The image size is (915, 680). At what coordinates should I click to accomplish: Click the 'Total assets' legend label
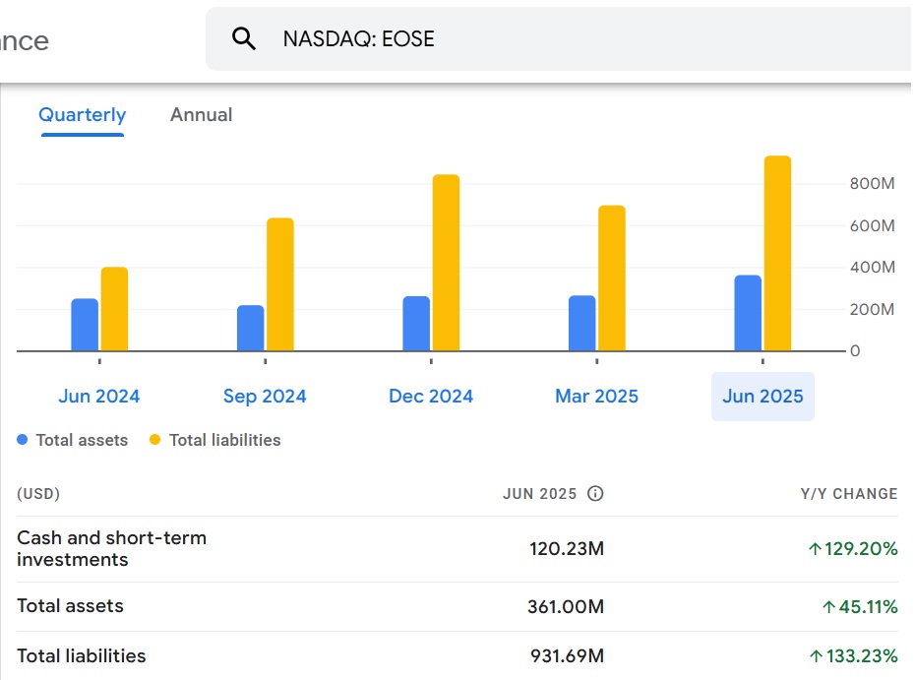click(83, 440)
